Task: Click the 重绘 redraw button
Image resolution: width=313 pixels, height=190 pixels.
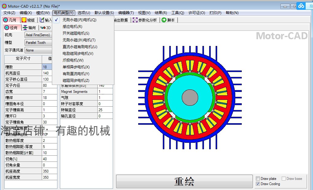Action: click(x=184, y=181)
